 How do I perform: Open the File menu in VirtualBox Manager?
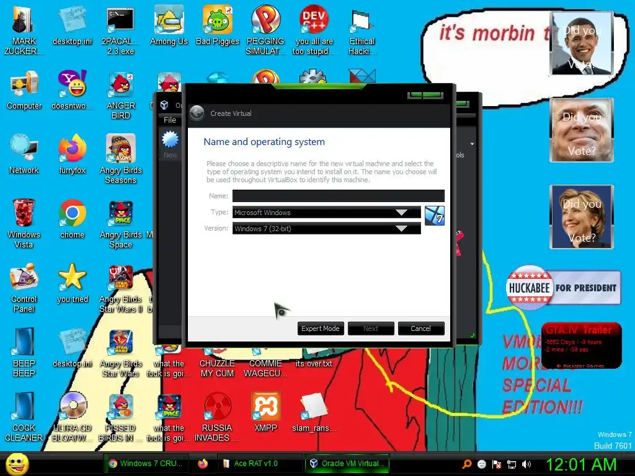(x=170, y=120)
